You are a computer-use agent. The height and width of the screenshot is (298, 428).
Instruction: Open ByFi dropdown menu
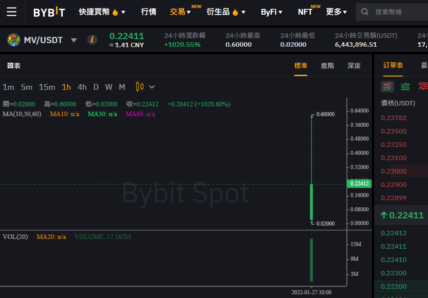click(271, 12)
